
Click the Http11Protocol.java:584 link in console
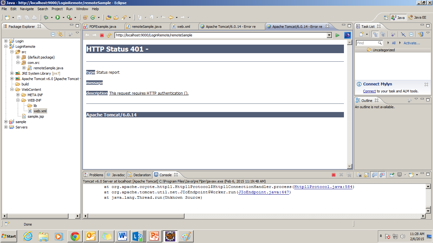pyautogui.click(x=323, y=187)
